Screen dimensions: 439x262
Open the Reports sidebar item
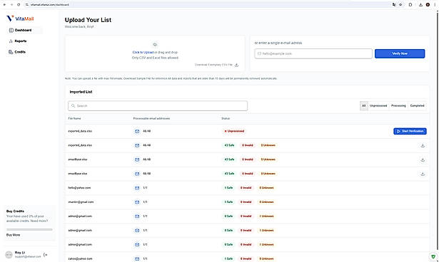18,41
